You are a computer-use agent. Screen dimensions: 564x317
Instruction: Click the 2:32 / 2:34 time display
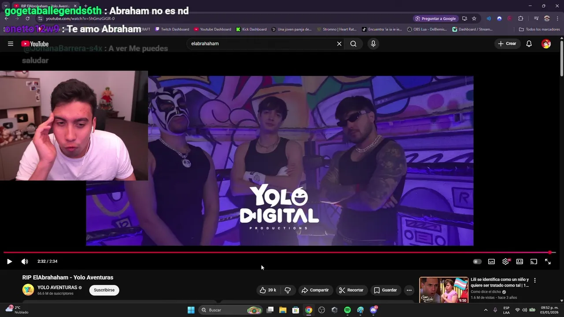click(x=48, y=262)
